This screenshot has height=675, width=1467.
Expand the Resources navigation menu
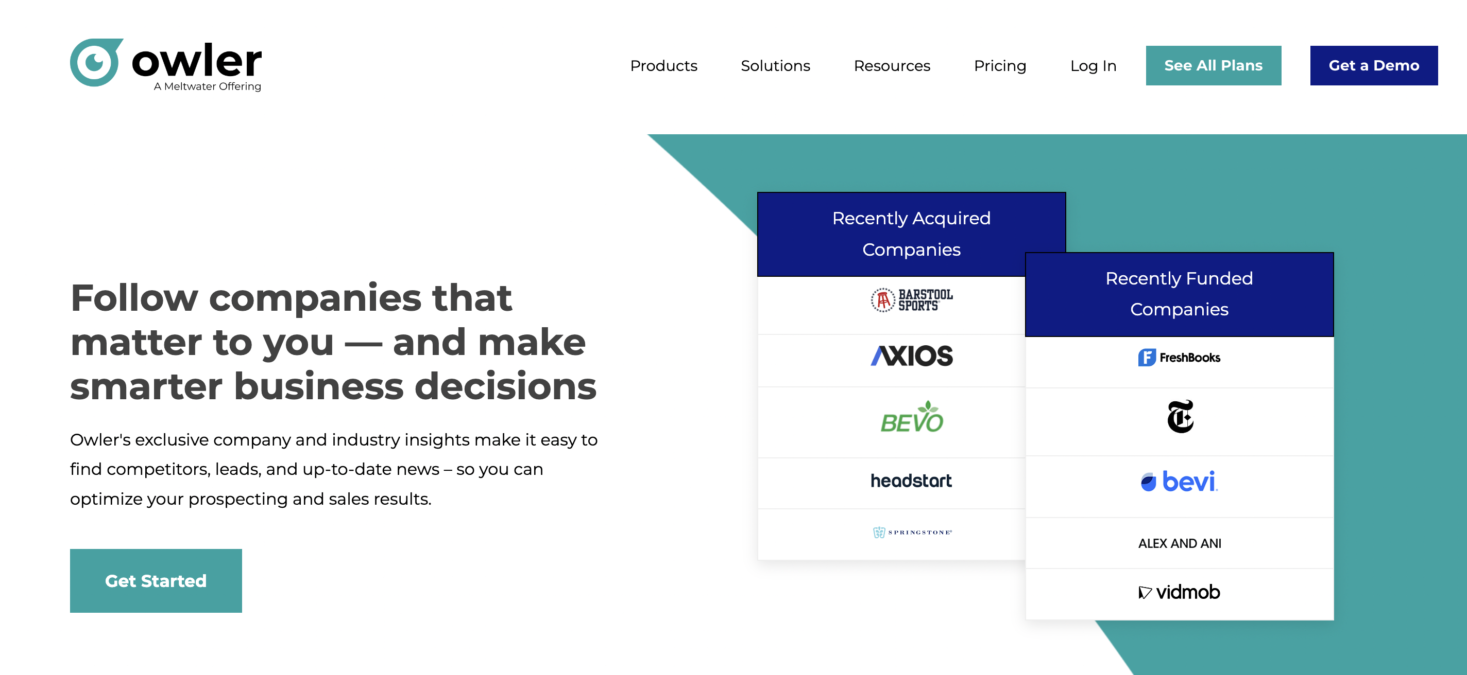coord(891,65)
